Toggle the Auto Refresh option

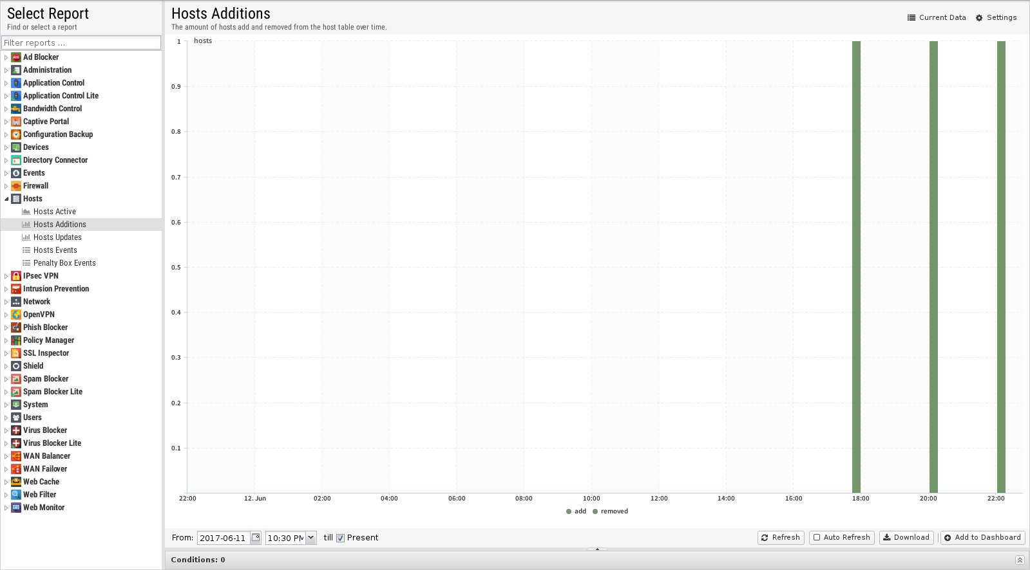click(x=841, y=537)
